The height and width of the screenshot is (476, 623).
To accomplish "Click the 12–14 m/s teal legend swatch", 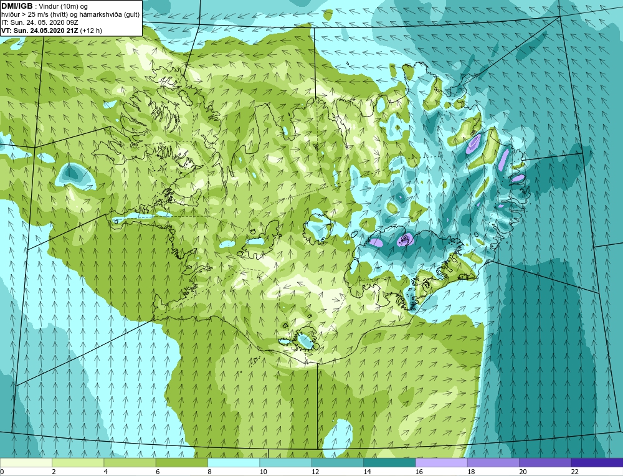I will [337, 462].
